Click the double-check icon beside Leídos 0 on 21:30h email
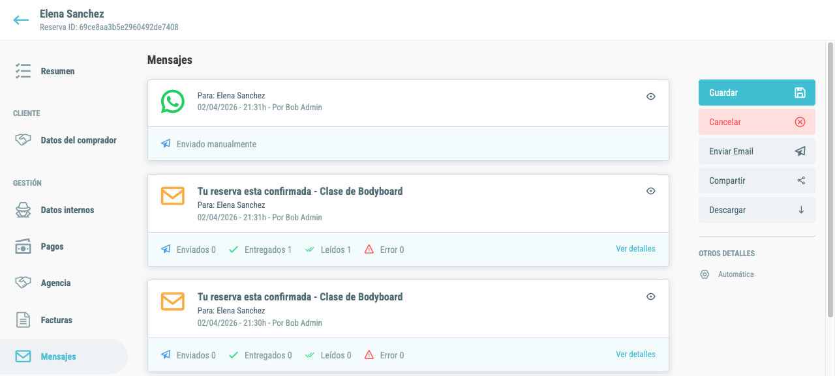This screenshot has height=376, width=835. coord(310,355)
